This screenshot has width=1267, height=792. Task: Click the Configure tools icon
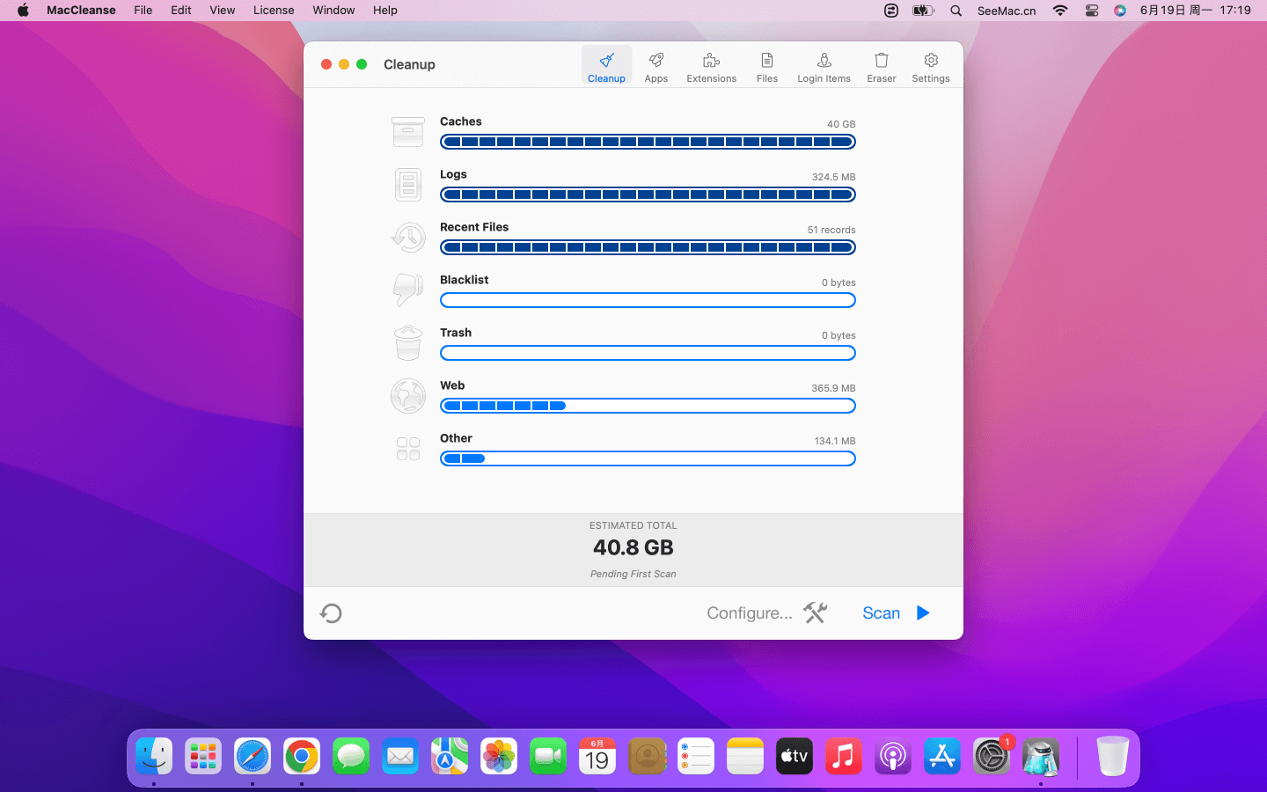coord(816,612)
